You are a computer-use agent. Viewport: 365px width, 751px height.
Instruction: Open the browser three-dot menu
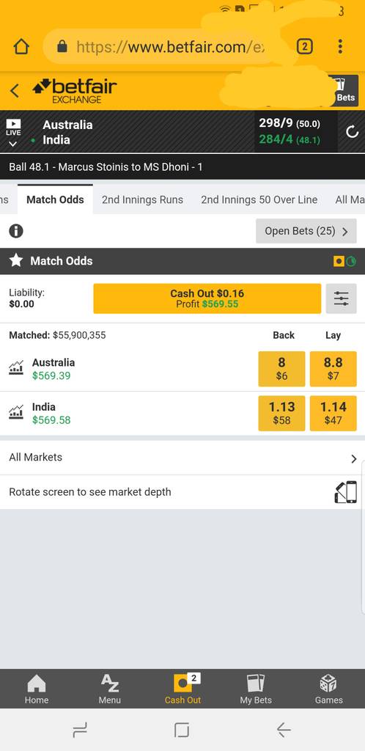pyautogui.click(x=340, y=46)
